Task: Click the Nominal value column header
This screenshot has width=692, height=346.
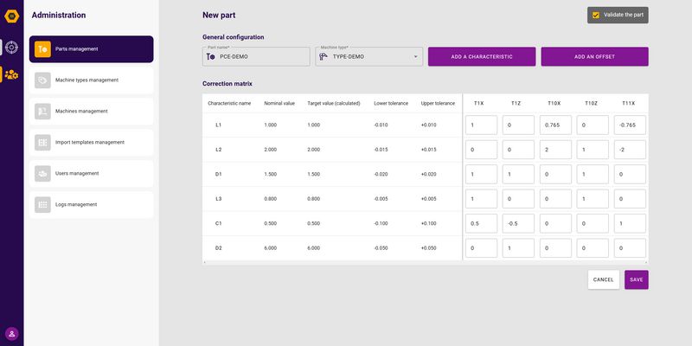Action: point(279,103)
